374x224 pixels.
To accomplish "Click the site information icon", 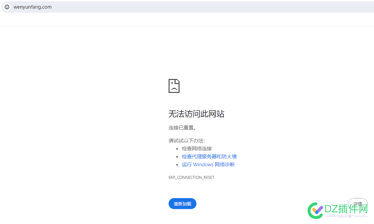I will click(x=7, y=7).
